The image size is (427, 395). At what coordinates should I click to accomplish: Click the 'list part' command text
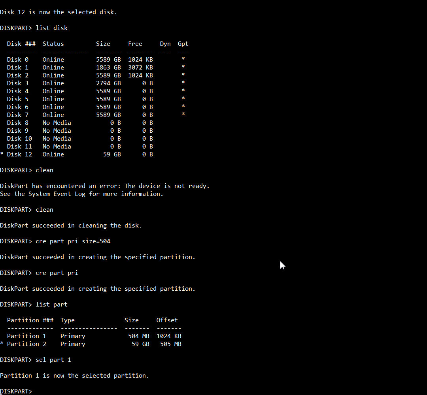coord(51,304)
